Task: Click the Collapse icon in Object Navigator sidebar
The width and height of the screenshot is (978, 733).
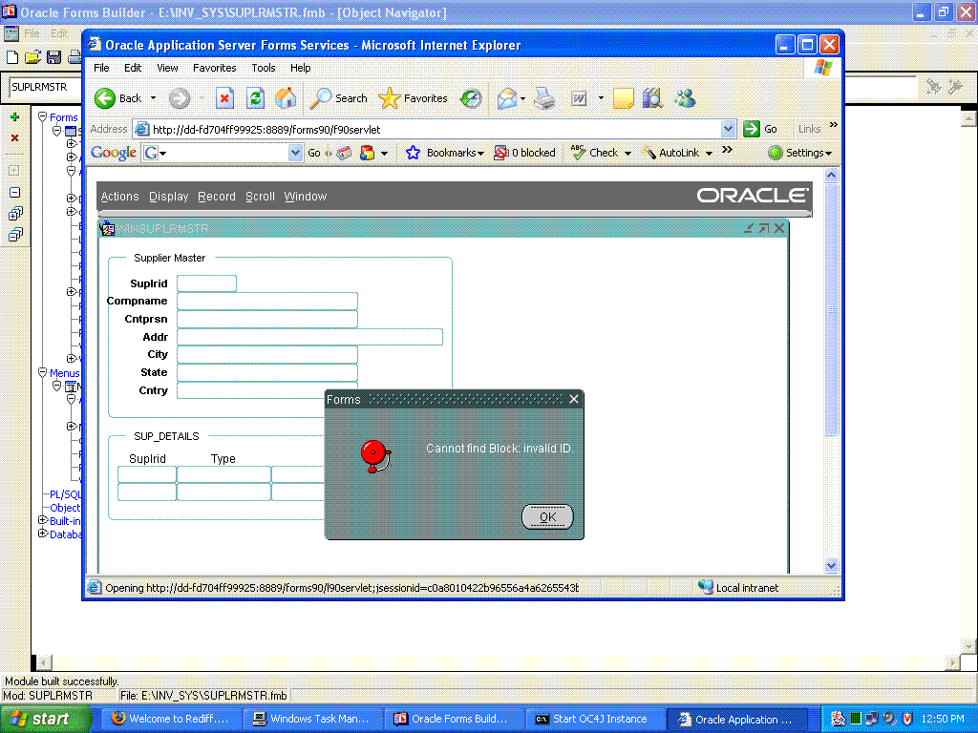Action: click(15, 193)
